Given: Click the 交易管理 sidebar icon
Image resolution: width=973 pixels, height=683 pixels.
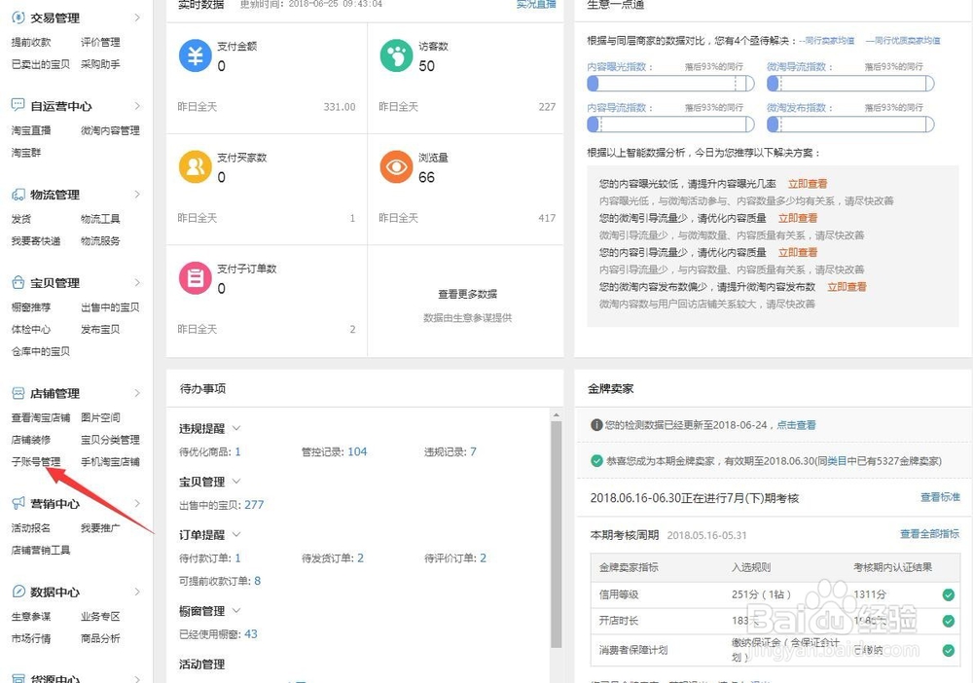Looking at the screenshot, I should 18,18.
